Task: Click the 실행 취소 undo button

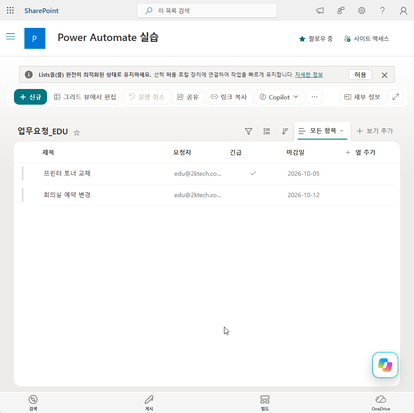Action: click(x=147, y=97)
